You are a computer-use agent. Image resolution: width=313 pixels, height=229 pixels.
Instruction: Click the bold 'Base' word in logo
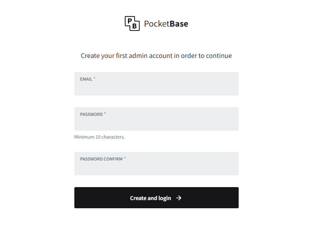coord(179,24)
